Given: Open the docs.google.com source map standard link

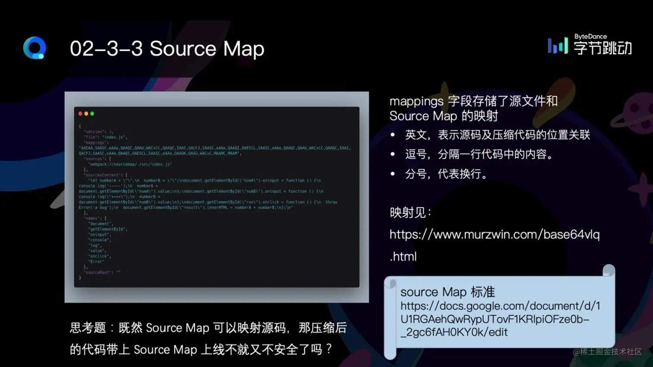Looking at the screenshot, I should 500,319.
